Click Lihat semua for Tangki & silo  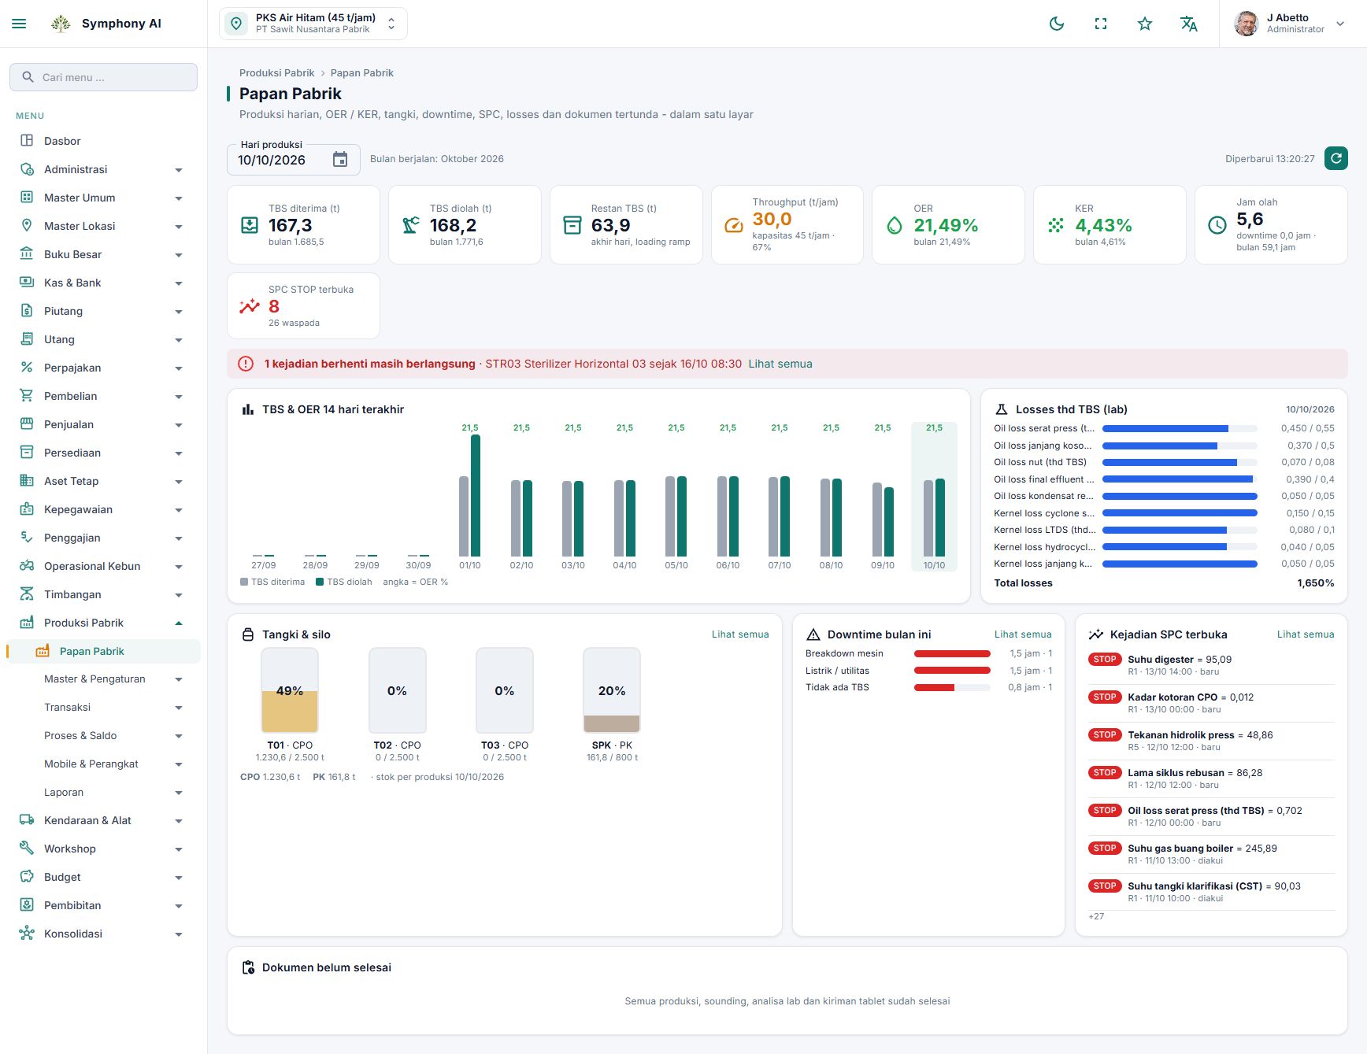(740, 634)
